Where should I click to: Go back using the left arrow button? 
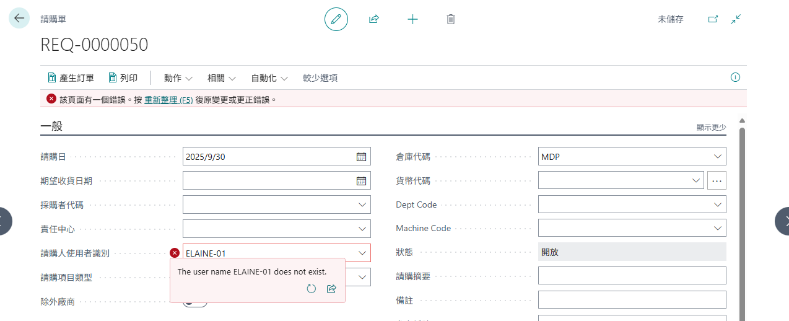(19, 18)
